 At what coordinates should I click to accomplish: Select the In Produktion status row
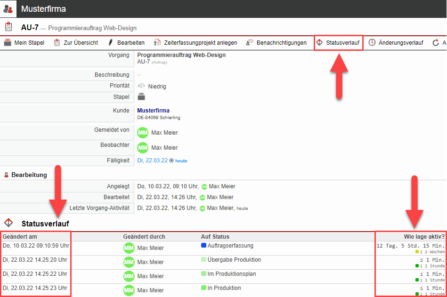pyautogui.click(x=224, y=288)
